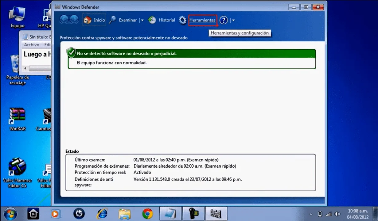Open the blue help question mark icon
Image resolution: width=378 pixels, height=221 pixels.
(224, 20)
